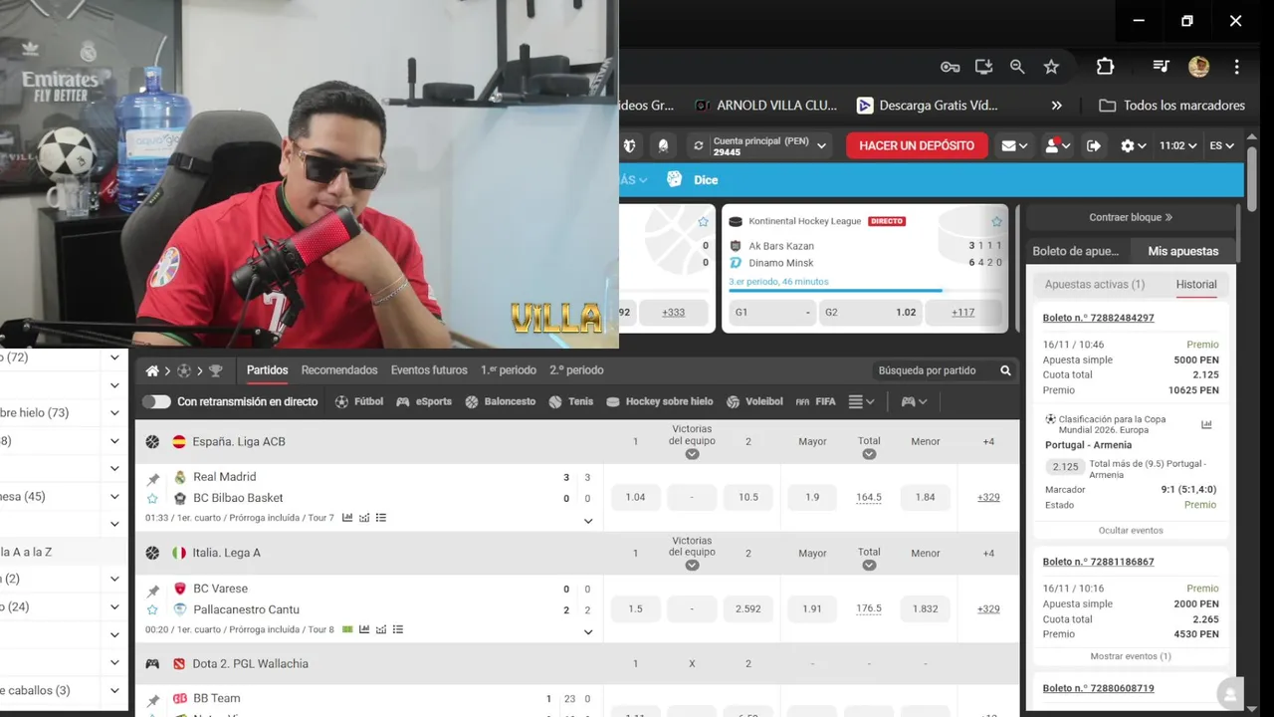Click the browser password key icon
The height and width of the screenshot is (717, 1274).
(x=950, y=67)
